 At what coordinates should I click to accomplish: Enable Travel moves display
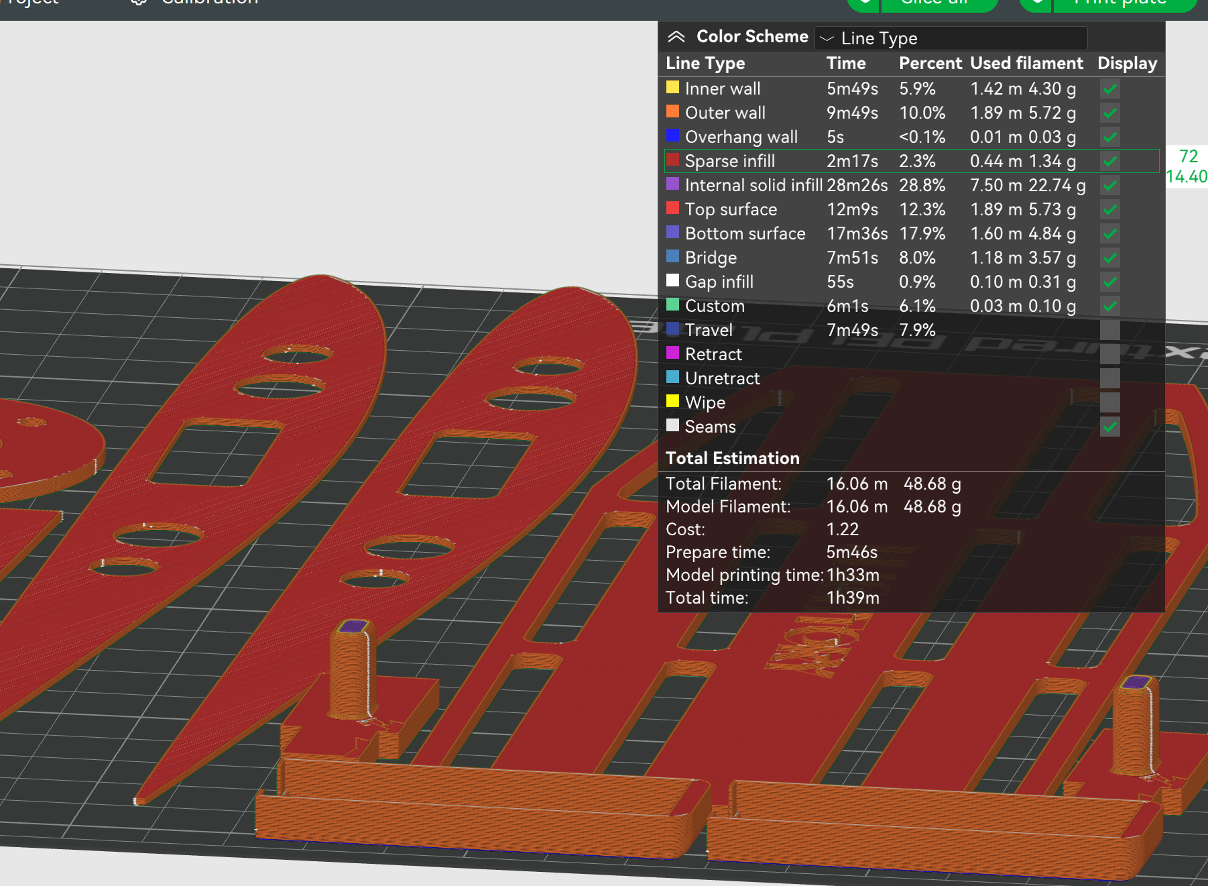point(1110,330)
